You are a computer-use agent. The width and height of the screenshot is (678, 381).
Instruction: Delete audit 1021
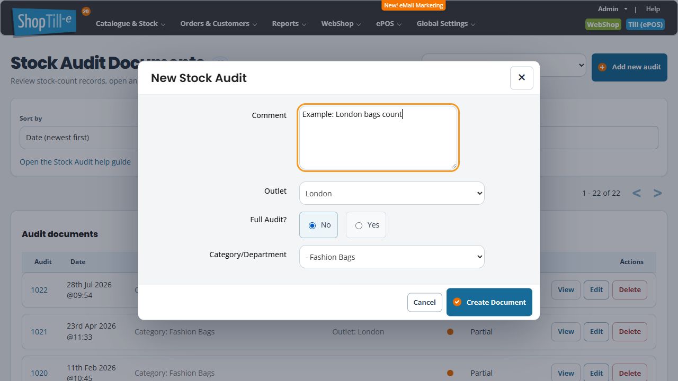(x=630, y=332)
